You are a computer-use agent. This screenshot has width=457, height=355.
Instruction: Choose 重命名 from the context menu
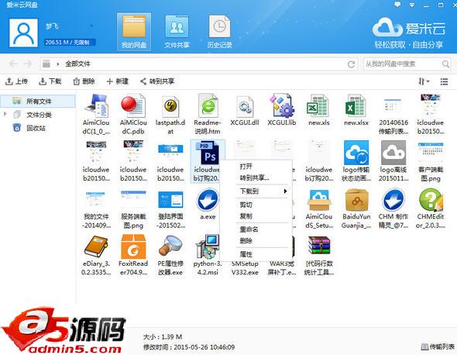249,229
